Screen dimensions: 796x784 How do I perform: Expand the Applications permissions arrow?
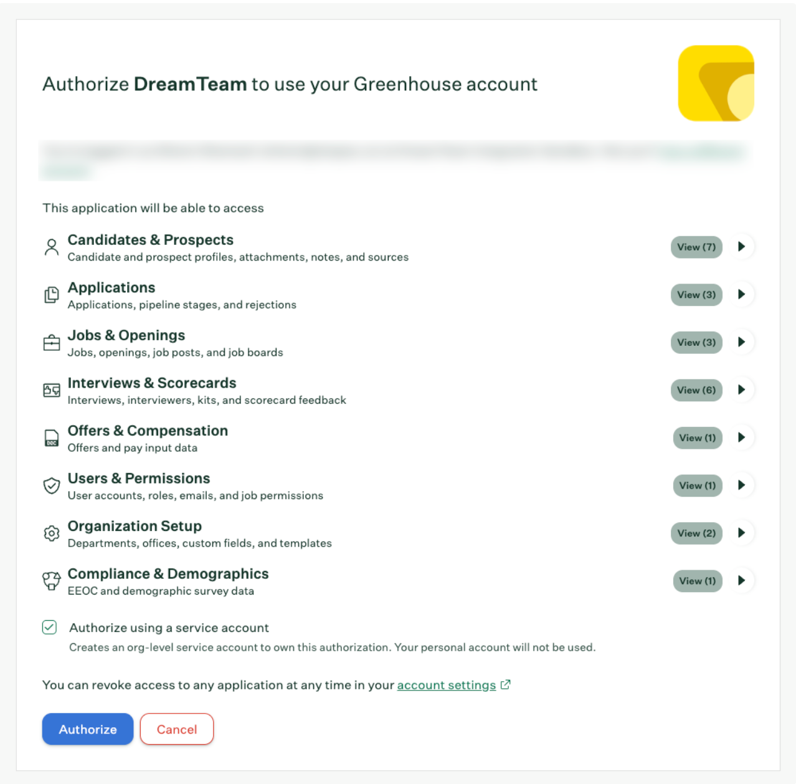[x=742, y=294]
